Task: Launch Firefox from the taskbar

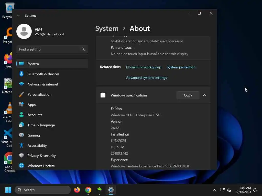Action: (77, 190)
